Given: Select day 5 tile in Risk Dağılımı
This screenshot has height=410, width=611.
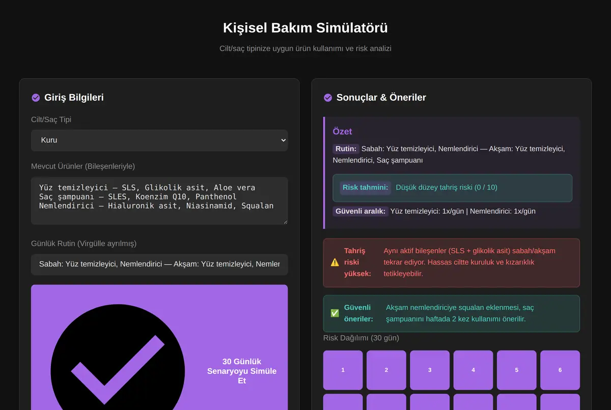Looking at the screenshot, I should click(x=517, y=370).
